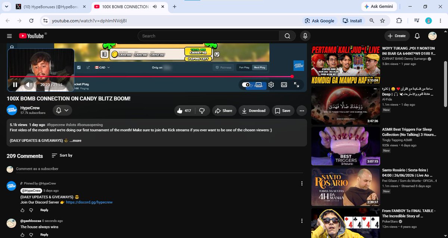Open the tab search dropdown arrow
Image resolution: width=448 pixels, height=238 pixels.
pyautogui.click(x=6, y=7)
